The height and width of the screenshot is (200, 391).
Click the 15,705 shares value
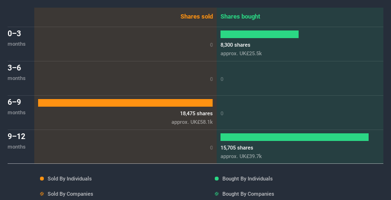pyautogui.click(x=237, y=148)
